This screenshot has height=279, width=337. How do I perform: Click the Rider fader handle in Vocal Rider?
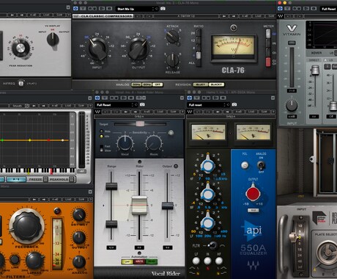point(139,205)
